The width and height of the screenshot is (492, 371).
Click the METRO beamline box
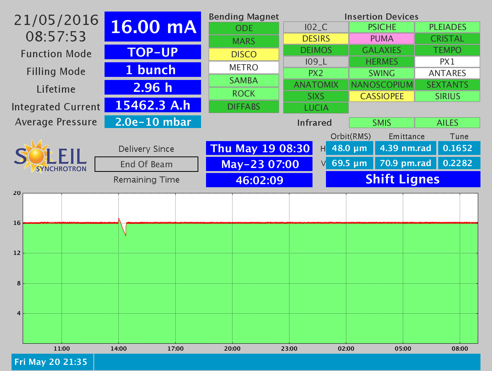pyautogui.click(x=244, y=68)
